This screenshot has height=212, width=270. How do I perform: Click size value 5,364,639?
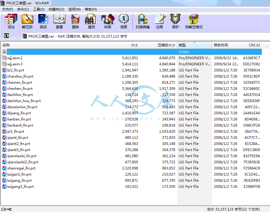[130, 88]
